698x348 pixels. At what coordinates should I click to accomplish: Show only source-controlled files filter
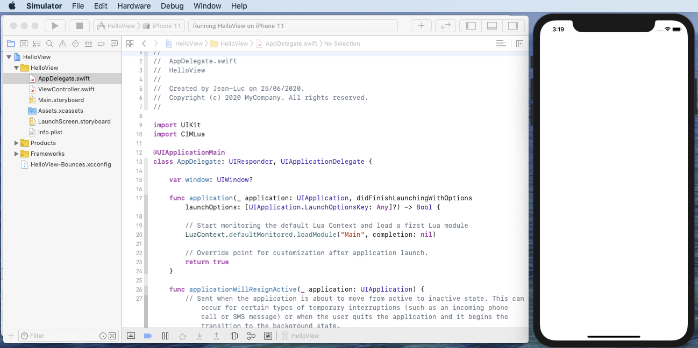112,336
